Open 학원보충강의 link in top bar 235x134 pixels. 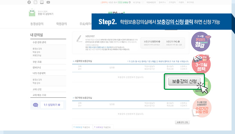(x=151, y=2)
